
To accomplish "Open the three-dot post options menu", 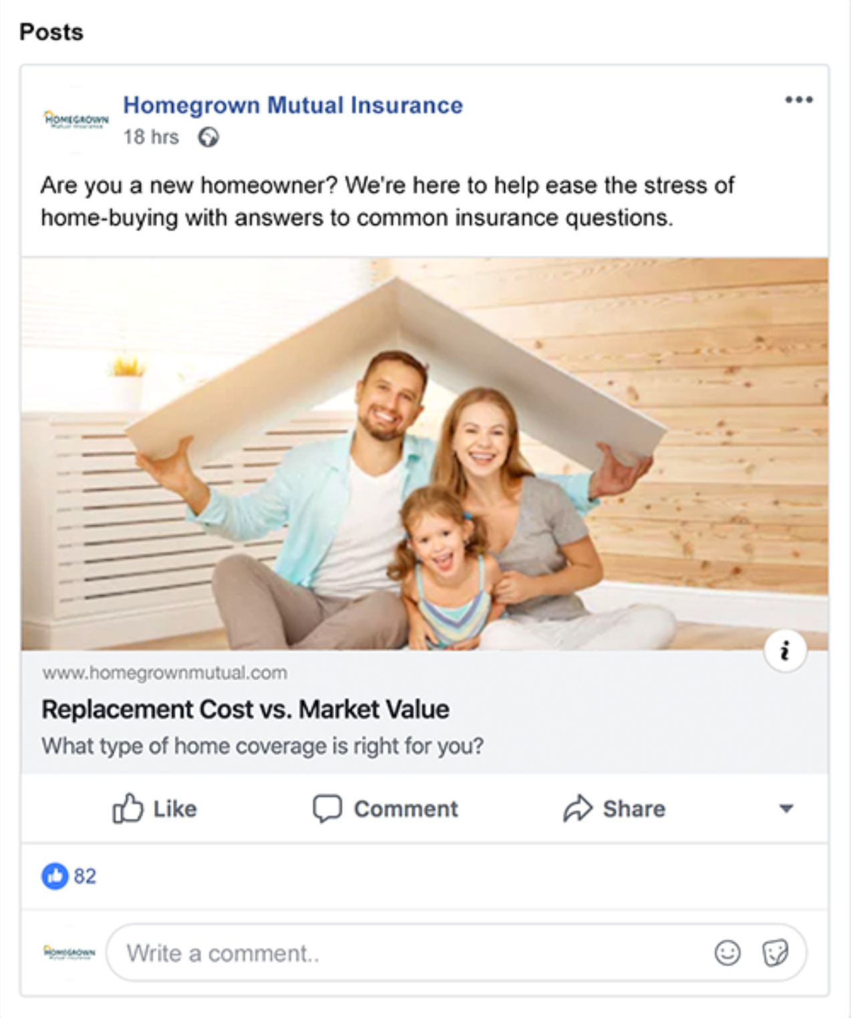I will pos(799,100).
